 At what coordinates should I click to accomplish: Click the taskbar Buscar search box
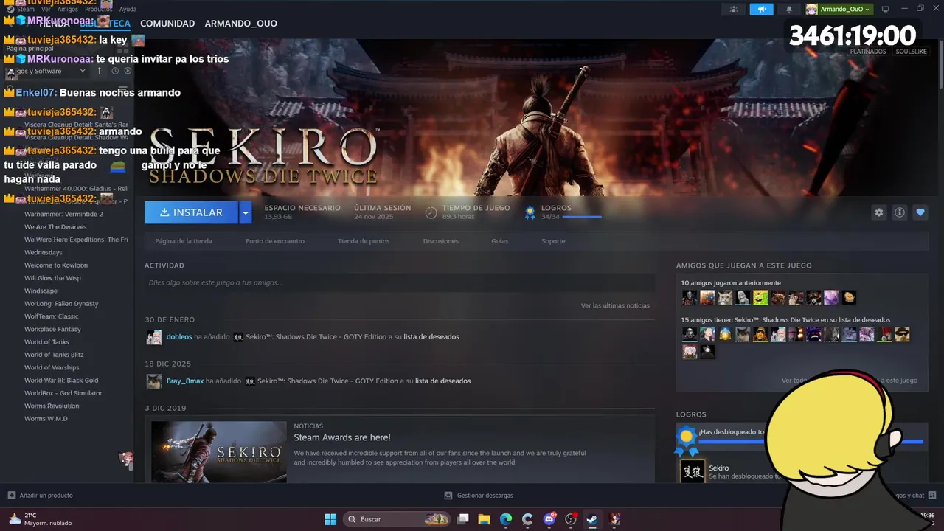[x=398, y=519]
